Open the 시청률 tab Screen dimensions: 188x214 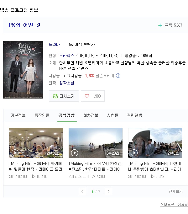click(113, 115)
